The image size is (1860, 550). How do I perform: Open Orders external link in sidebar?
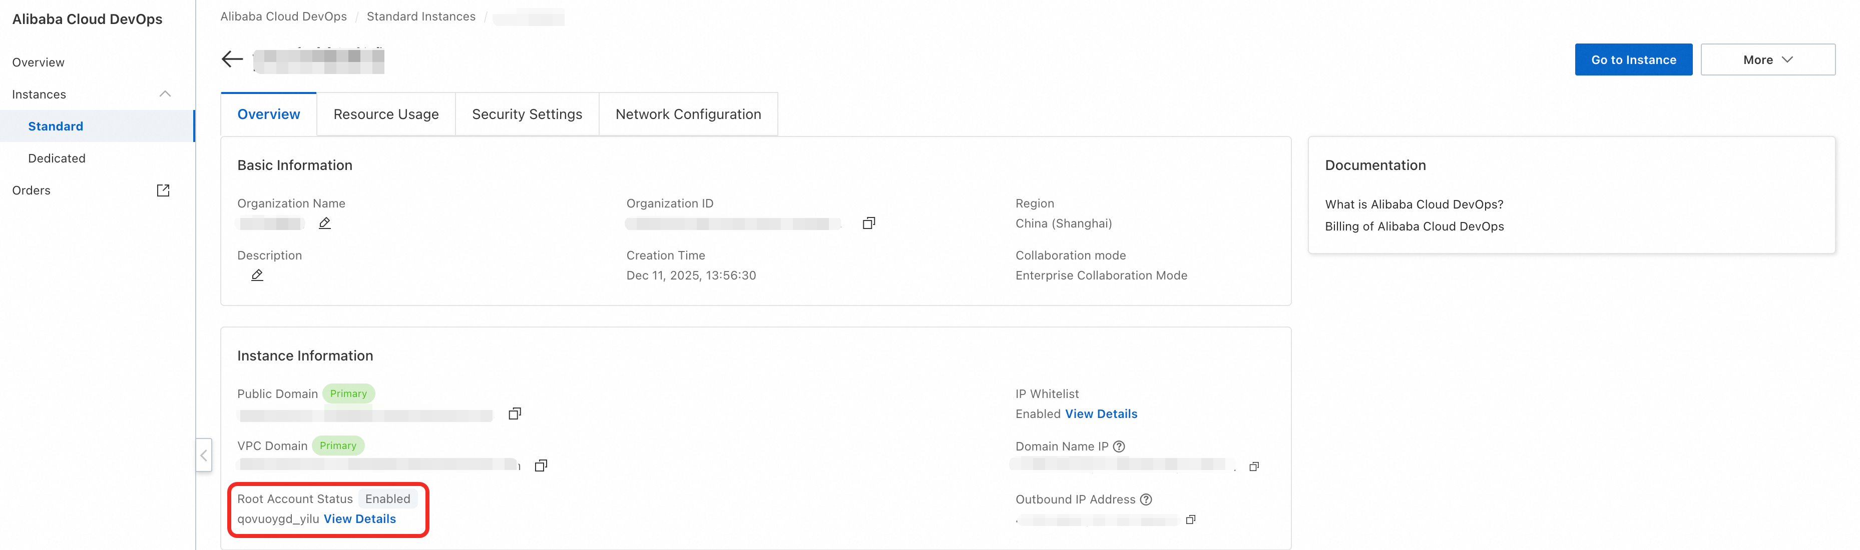click(x=163, y=190)
